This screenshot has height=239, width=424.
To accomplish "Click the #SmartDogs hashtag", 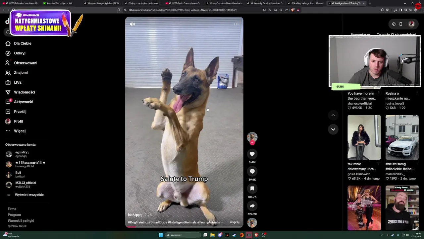I will coord(157,222).
